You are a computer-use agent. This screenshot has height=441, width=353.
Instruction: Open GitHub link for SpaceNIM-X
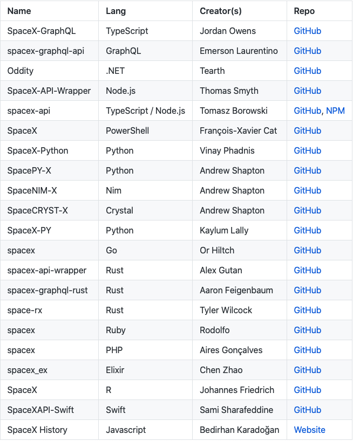coord(308,191)
